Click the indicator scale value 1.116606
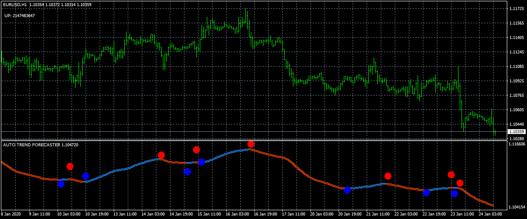The image size is (527, 219). (517, 144)
